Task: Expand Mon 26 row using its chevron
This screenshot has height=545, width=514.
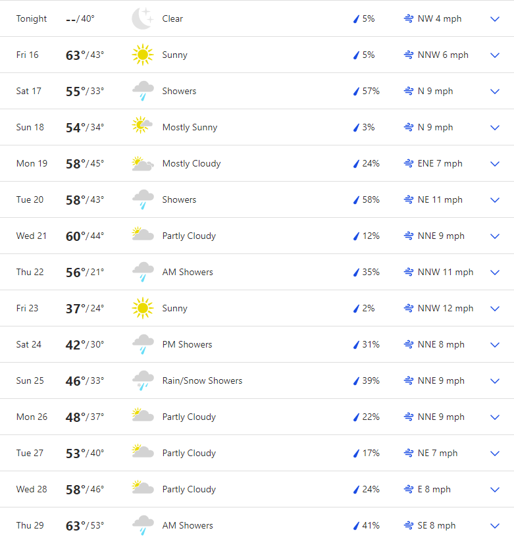Action: [495, 417]
